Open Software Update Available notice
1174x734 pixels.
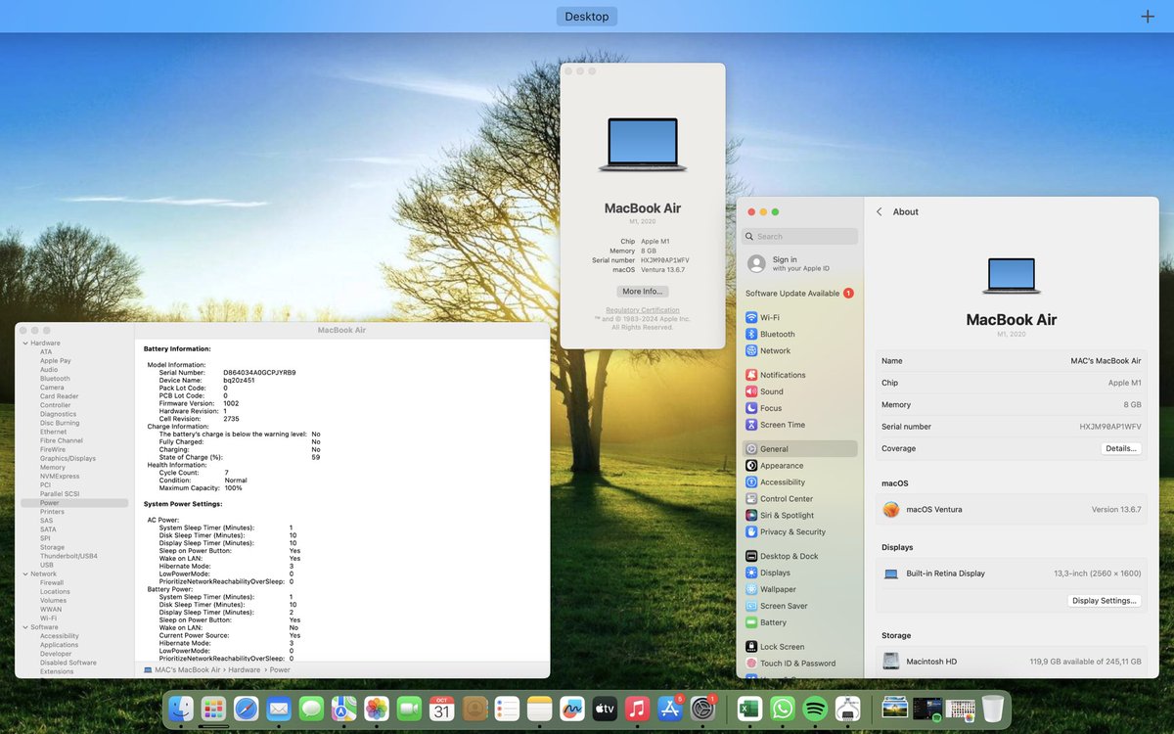pos(799,294)
